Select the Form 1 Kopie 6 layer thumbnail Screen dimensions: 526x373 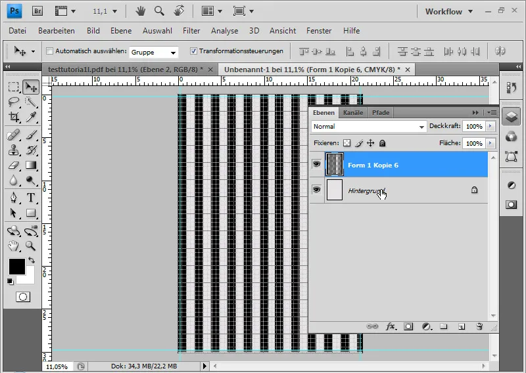(x=335, y=164)
